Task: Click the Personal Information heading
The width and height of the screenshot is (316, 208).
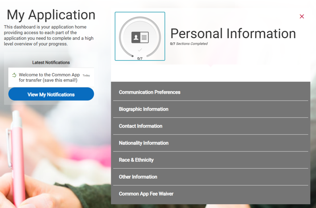Action: click(233, 34)
